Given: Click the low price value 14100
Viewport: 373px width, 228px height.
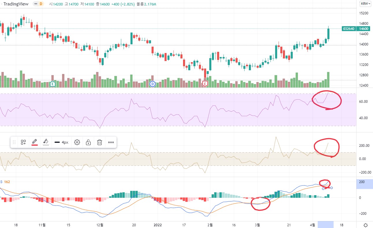Looking at the screenshot, I should point(89,4).
